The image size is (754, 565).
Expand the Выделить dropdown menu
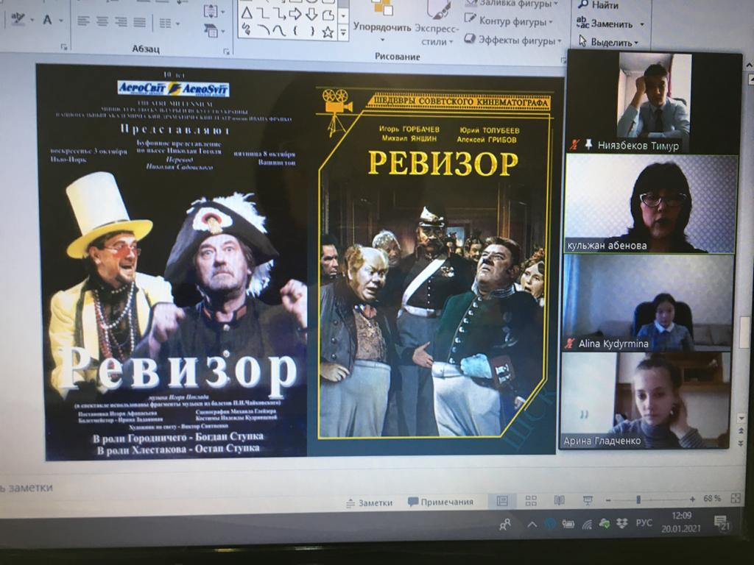tap(610, 42)
